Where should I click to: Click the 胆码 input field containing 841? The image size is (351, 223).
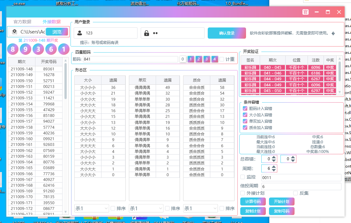tap(131, 59)
